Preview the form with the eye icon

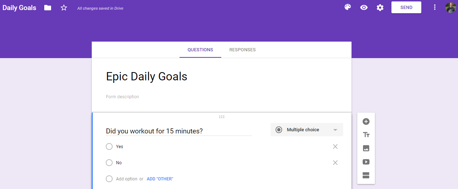pyautogui.click(x=364, y=8)
